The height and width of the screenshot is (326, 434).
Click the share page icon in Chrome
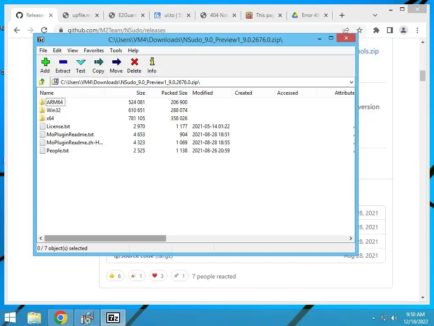pyautogui.click(x=346, y=30)
